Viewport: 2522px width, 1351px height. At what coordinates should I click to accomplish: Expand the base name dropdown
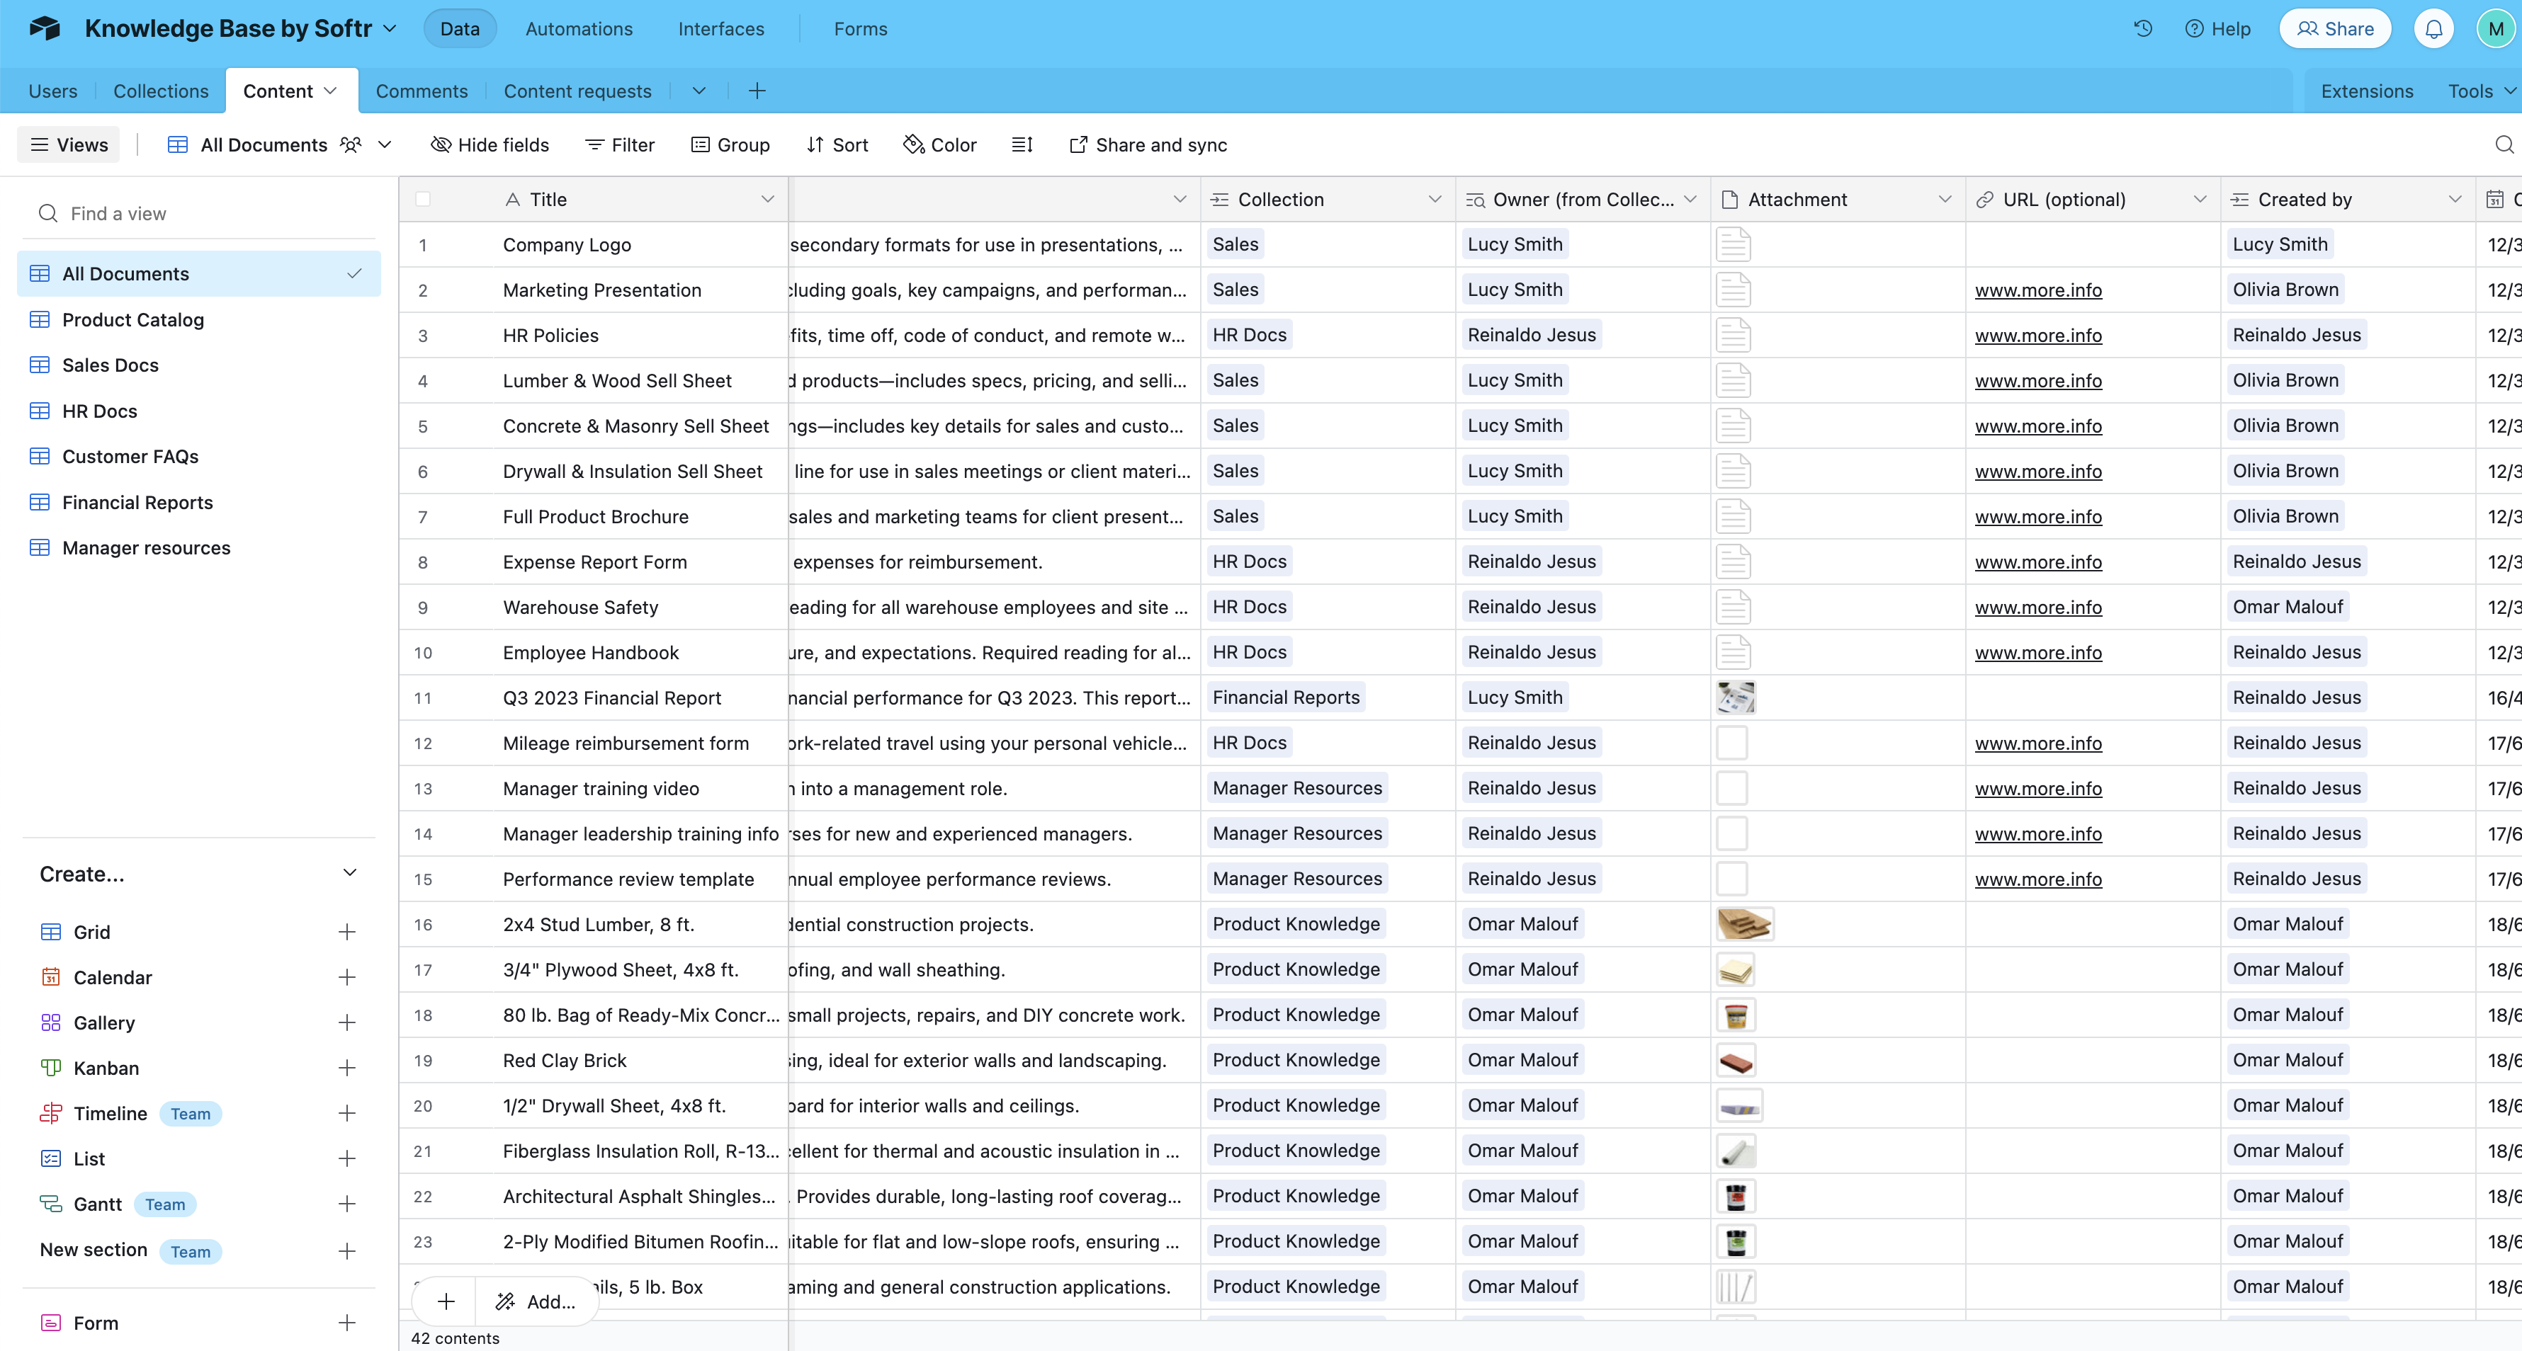pyautogui.click(x=390, y=28)
